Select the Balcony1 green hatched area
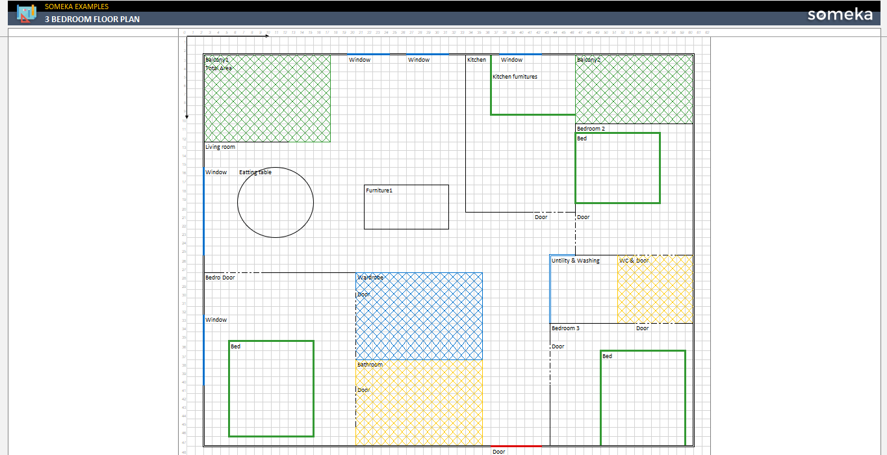The image size is (887, 455). click(x=266, y=97)
